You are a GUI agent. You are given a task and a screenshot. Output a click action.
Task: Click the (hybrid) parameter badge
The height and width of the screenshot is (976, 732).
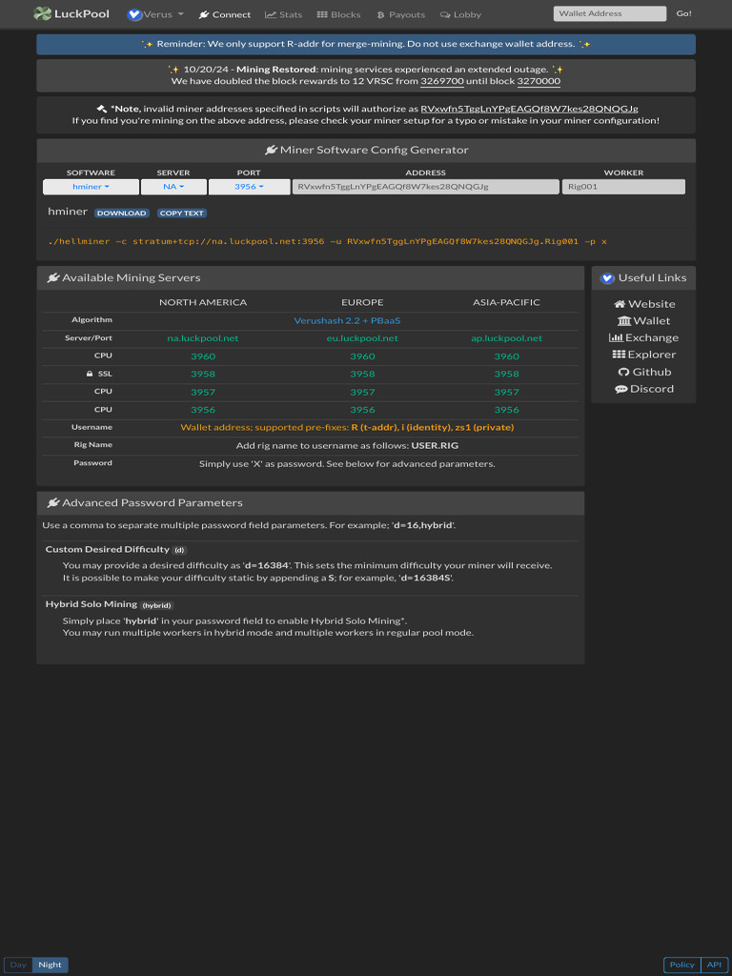(156, 605)
